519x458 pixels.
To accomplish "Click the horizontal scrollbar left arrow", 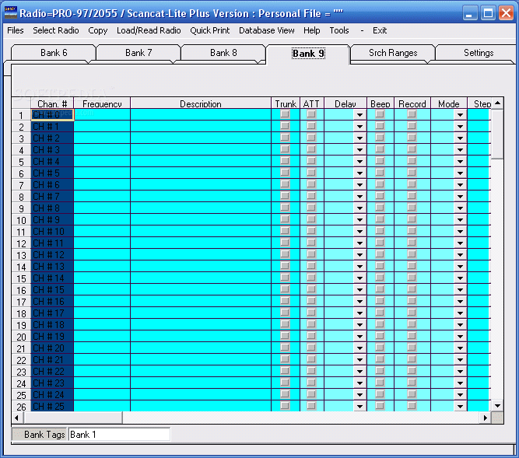I will (17, 418).
